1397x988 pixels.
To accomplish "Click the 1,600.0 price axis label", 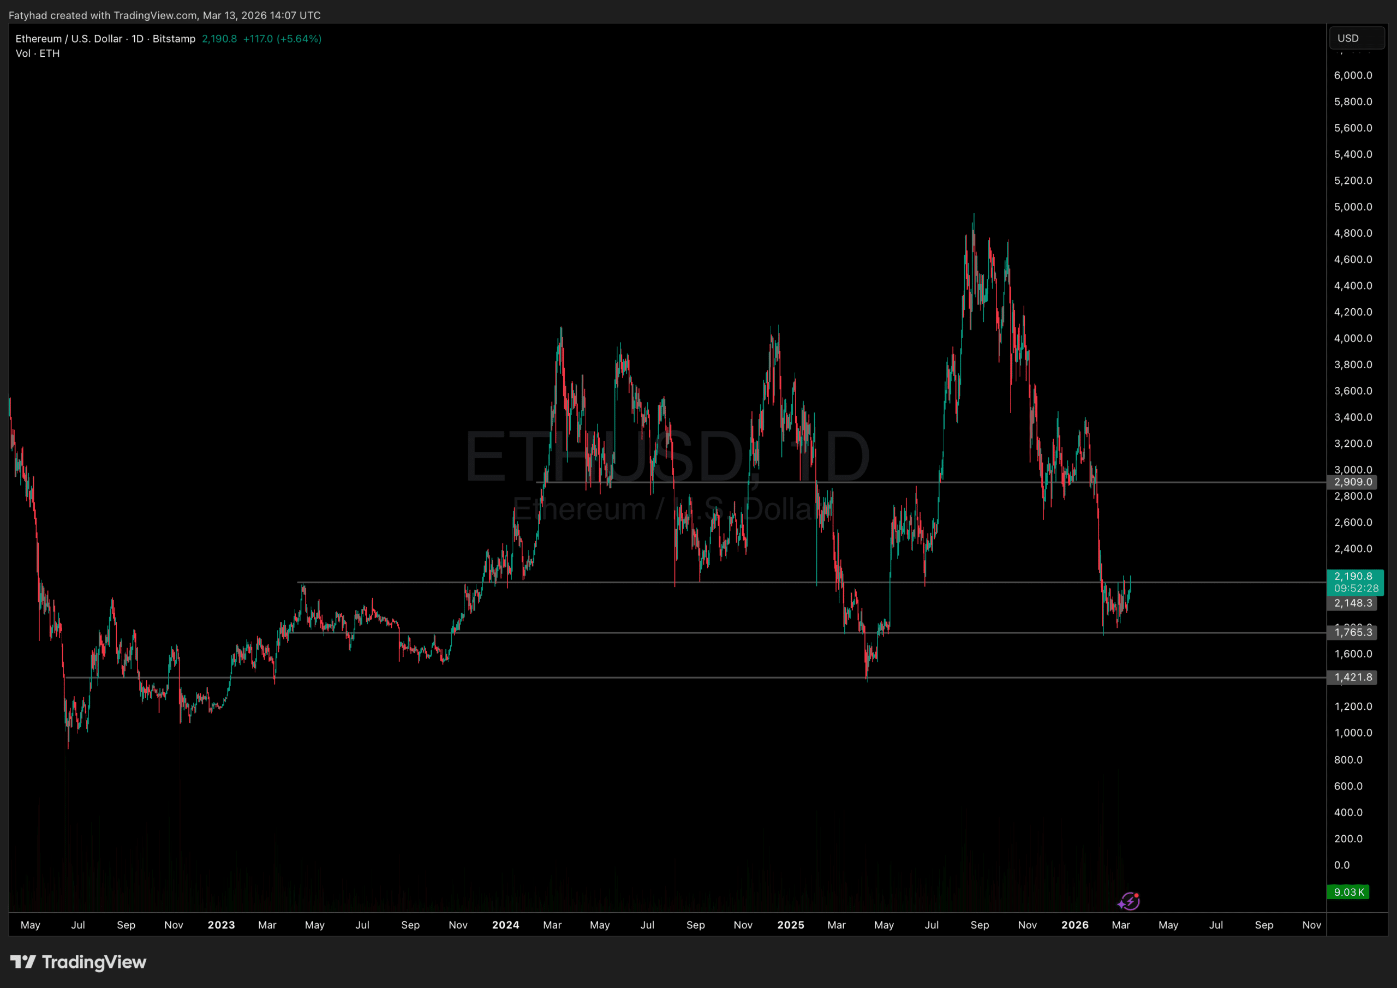I will tap(1353, 654).
